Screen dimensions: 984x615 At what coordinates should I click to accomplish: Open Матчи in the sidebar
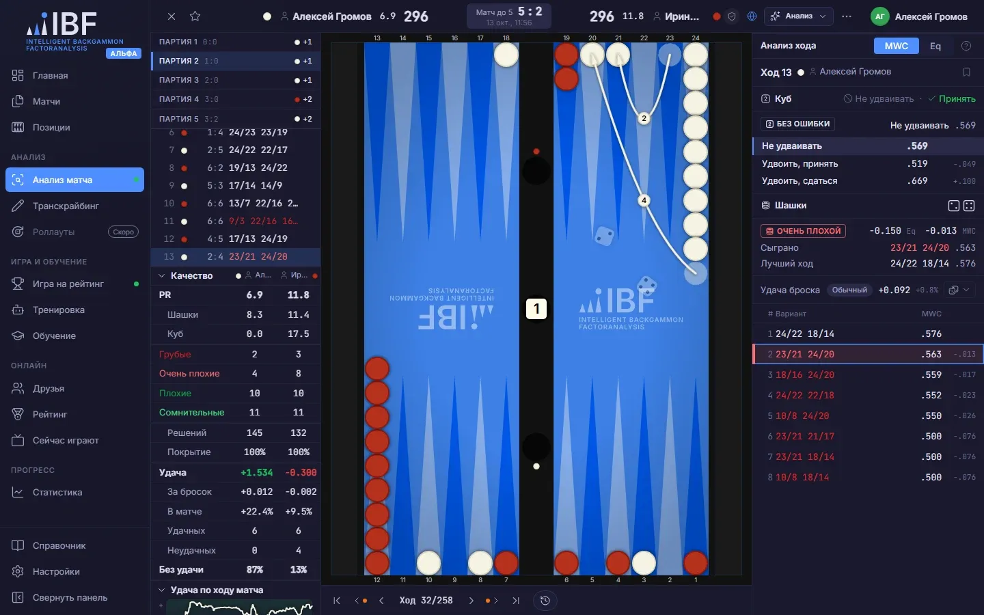pyautogui.click(x=74, y=101)
